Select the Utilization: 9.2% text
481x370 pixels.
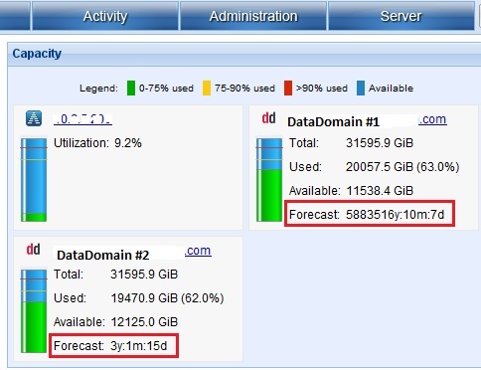97,143
